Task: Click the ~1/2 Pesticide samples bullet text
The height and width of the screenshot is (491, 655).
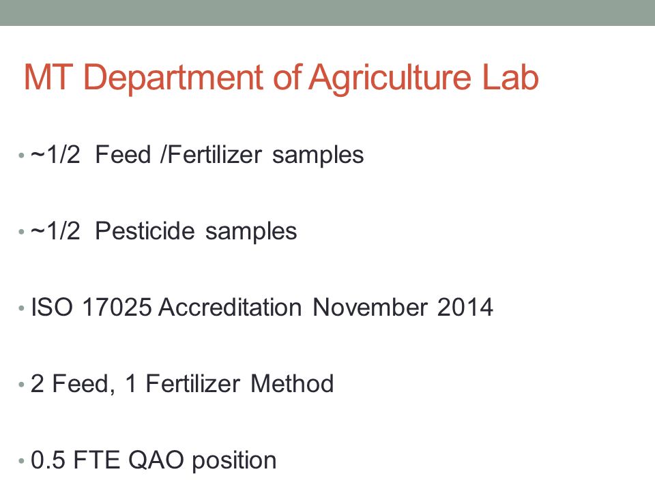Action: point(164,231)
